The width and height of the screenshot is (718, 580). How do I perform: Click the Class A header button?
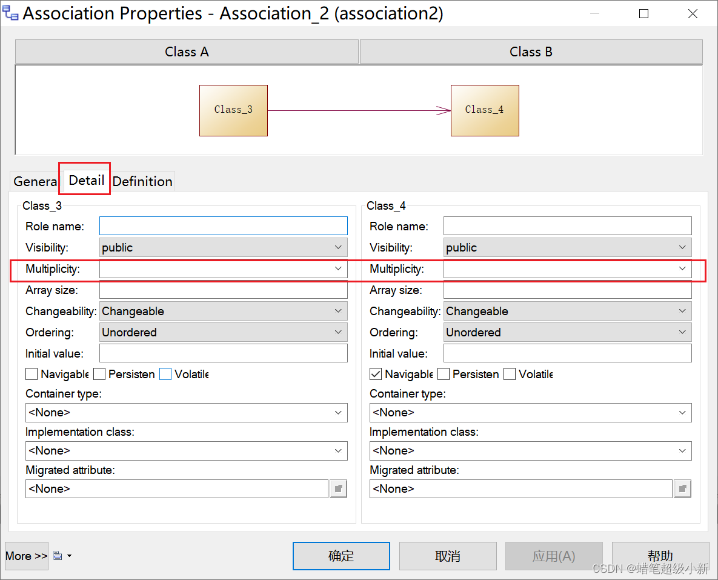pyautogui.click(x=187, y=52)
